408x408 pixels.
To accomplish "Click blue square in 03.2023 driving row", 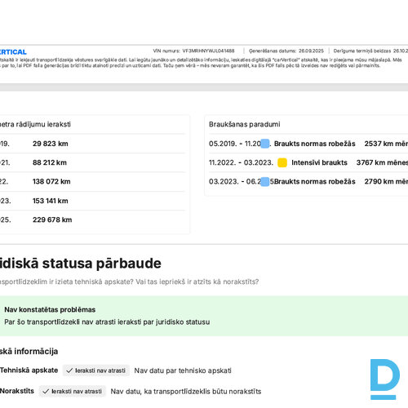I will tap(265, 182).
